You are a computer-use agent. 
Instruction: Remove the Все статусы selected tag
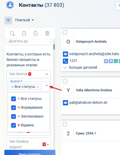tap(38, 87)
